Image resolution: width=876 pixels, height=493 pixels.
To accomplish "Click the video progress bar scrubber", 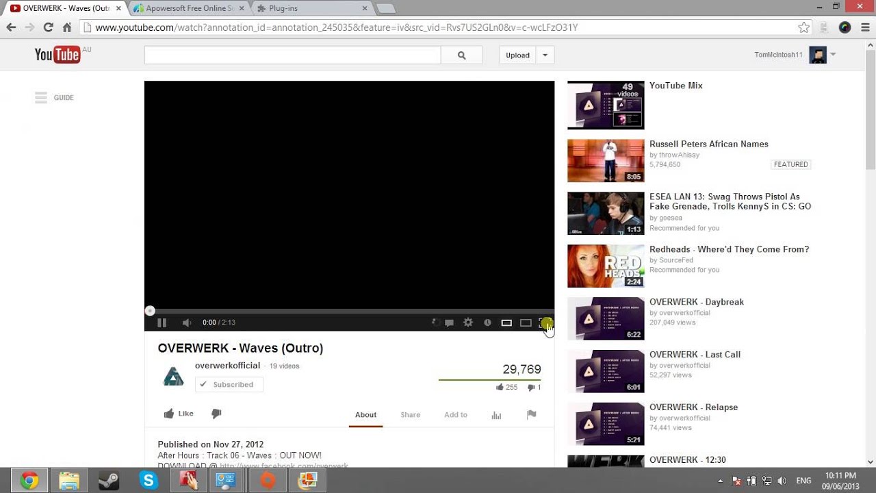I will 150,311.
